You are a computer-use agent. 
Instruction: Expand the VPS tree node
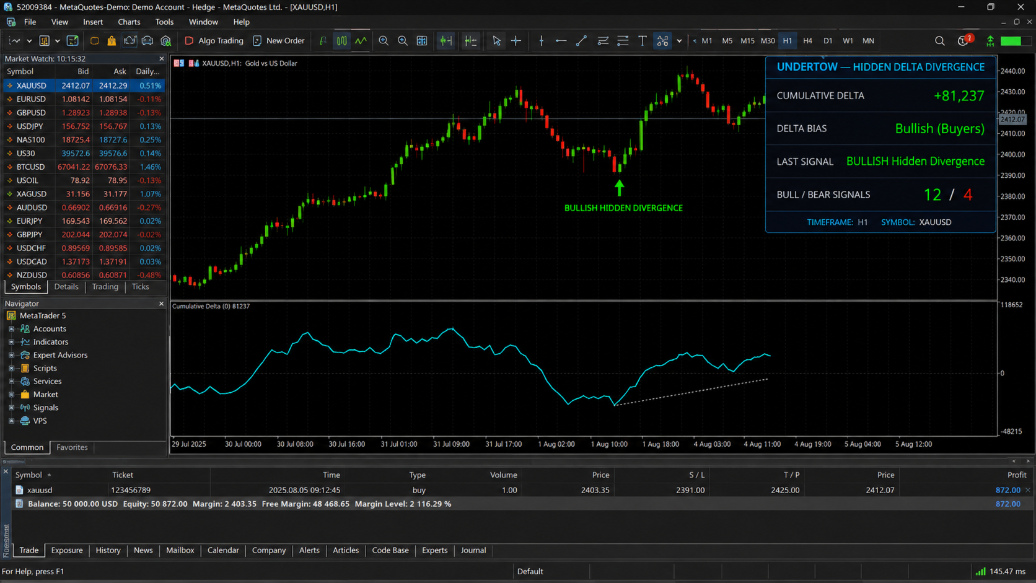click(11, 421)
